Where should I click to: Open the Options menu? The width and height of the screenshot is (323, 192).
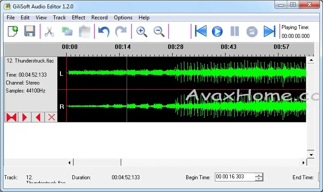123,18
